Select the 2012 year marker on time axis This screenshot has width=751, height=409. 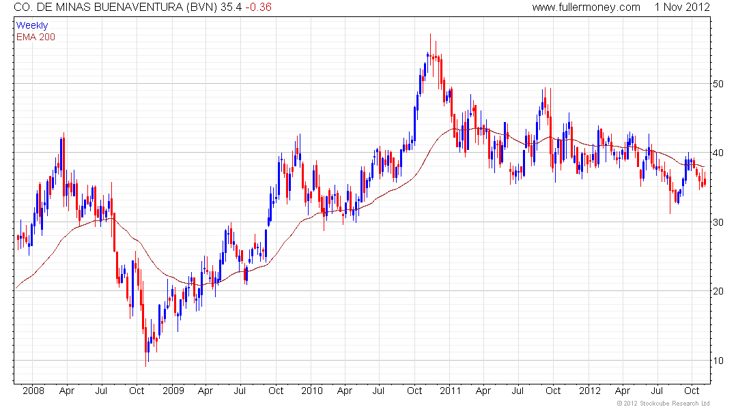point(590,391)
